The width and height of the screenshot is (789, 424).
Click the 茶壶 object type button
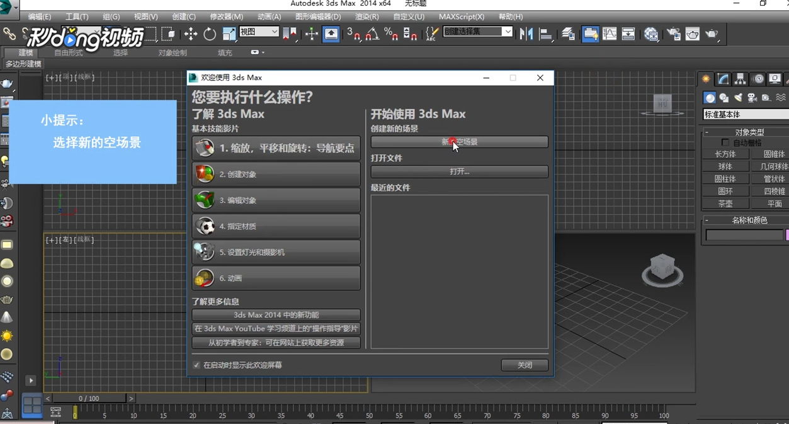pyautogui.click(x=725, y=204)
